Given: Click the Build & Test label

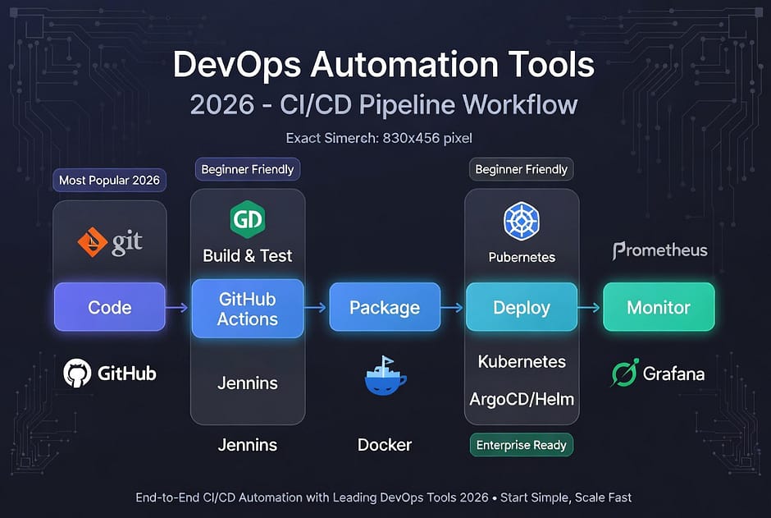Looking at the screenshot, I should (x=248, y=256).
